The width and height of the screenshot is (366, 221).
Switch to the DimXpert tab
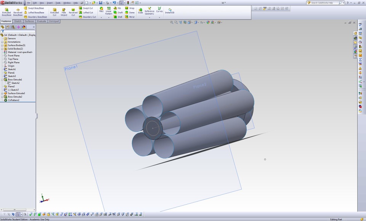click(54, 21)
